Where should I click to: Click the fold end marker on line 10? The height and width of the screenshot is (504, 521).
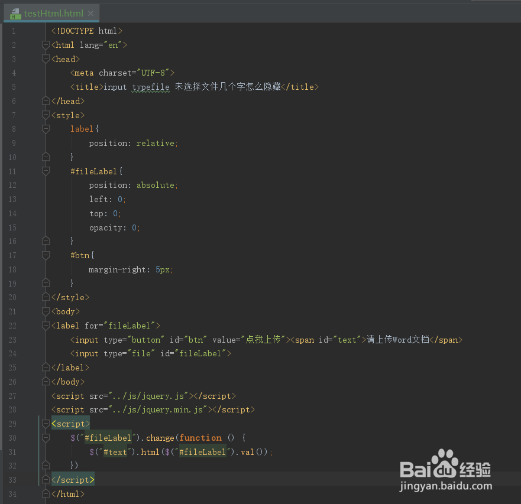(46, 157)
